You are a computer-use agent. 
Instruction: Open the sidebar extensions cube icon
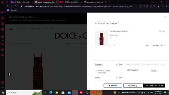click(2, 50)
